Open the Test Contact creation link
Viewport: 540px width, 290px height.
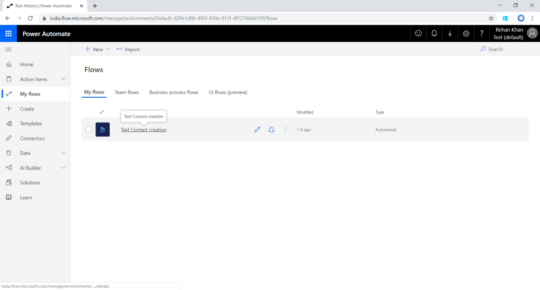(144, 130)
